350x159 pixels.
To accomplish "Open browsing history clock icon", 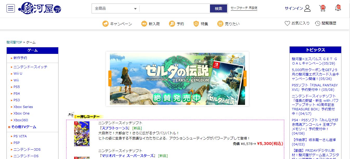I will pos(318,23).
